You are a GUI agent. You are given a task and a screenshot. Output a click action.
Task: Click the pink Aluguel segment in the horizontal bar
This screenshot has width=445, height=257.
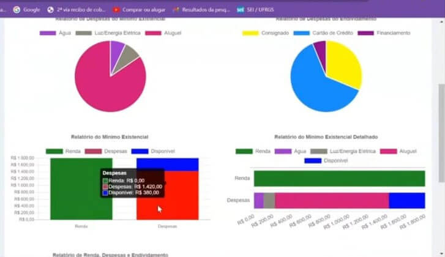point(332,201)
